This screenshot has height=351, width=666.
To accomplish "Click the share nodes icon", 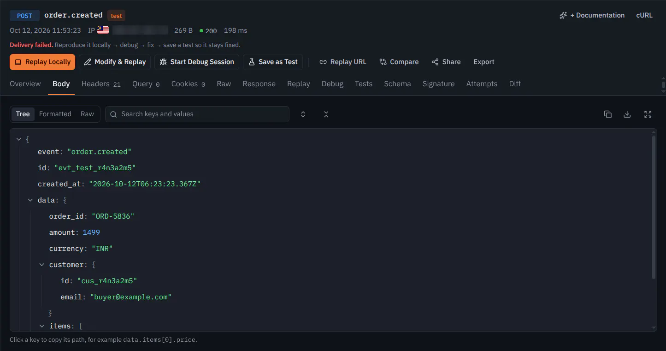I will [435, 62].
